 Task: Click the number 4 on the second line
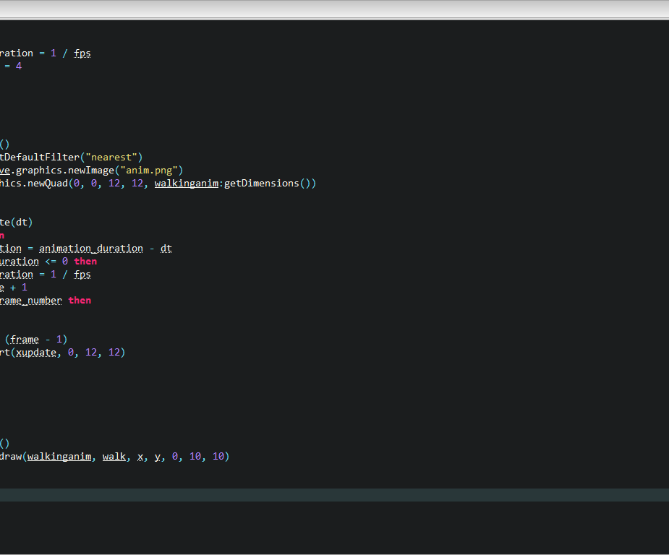(20, 66)
